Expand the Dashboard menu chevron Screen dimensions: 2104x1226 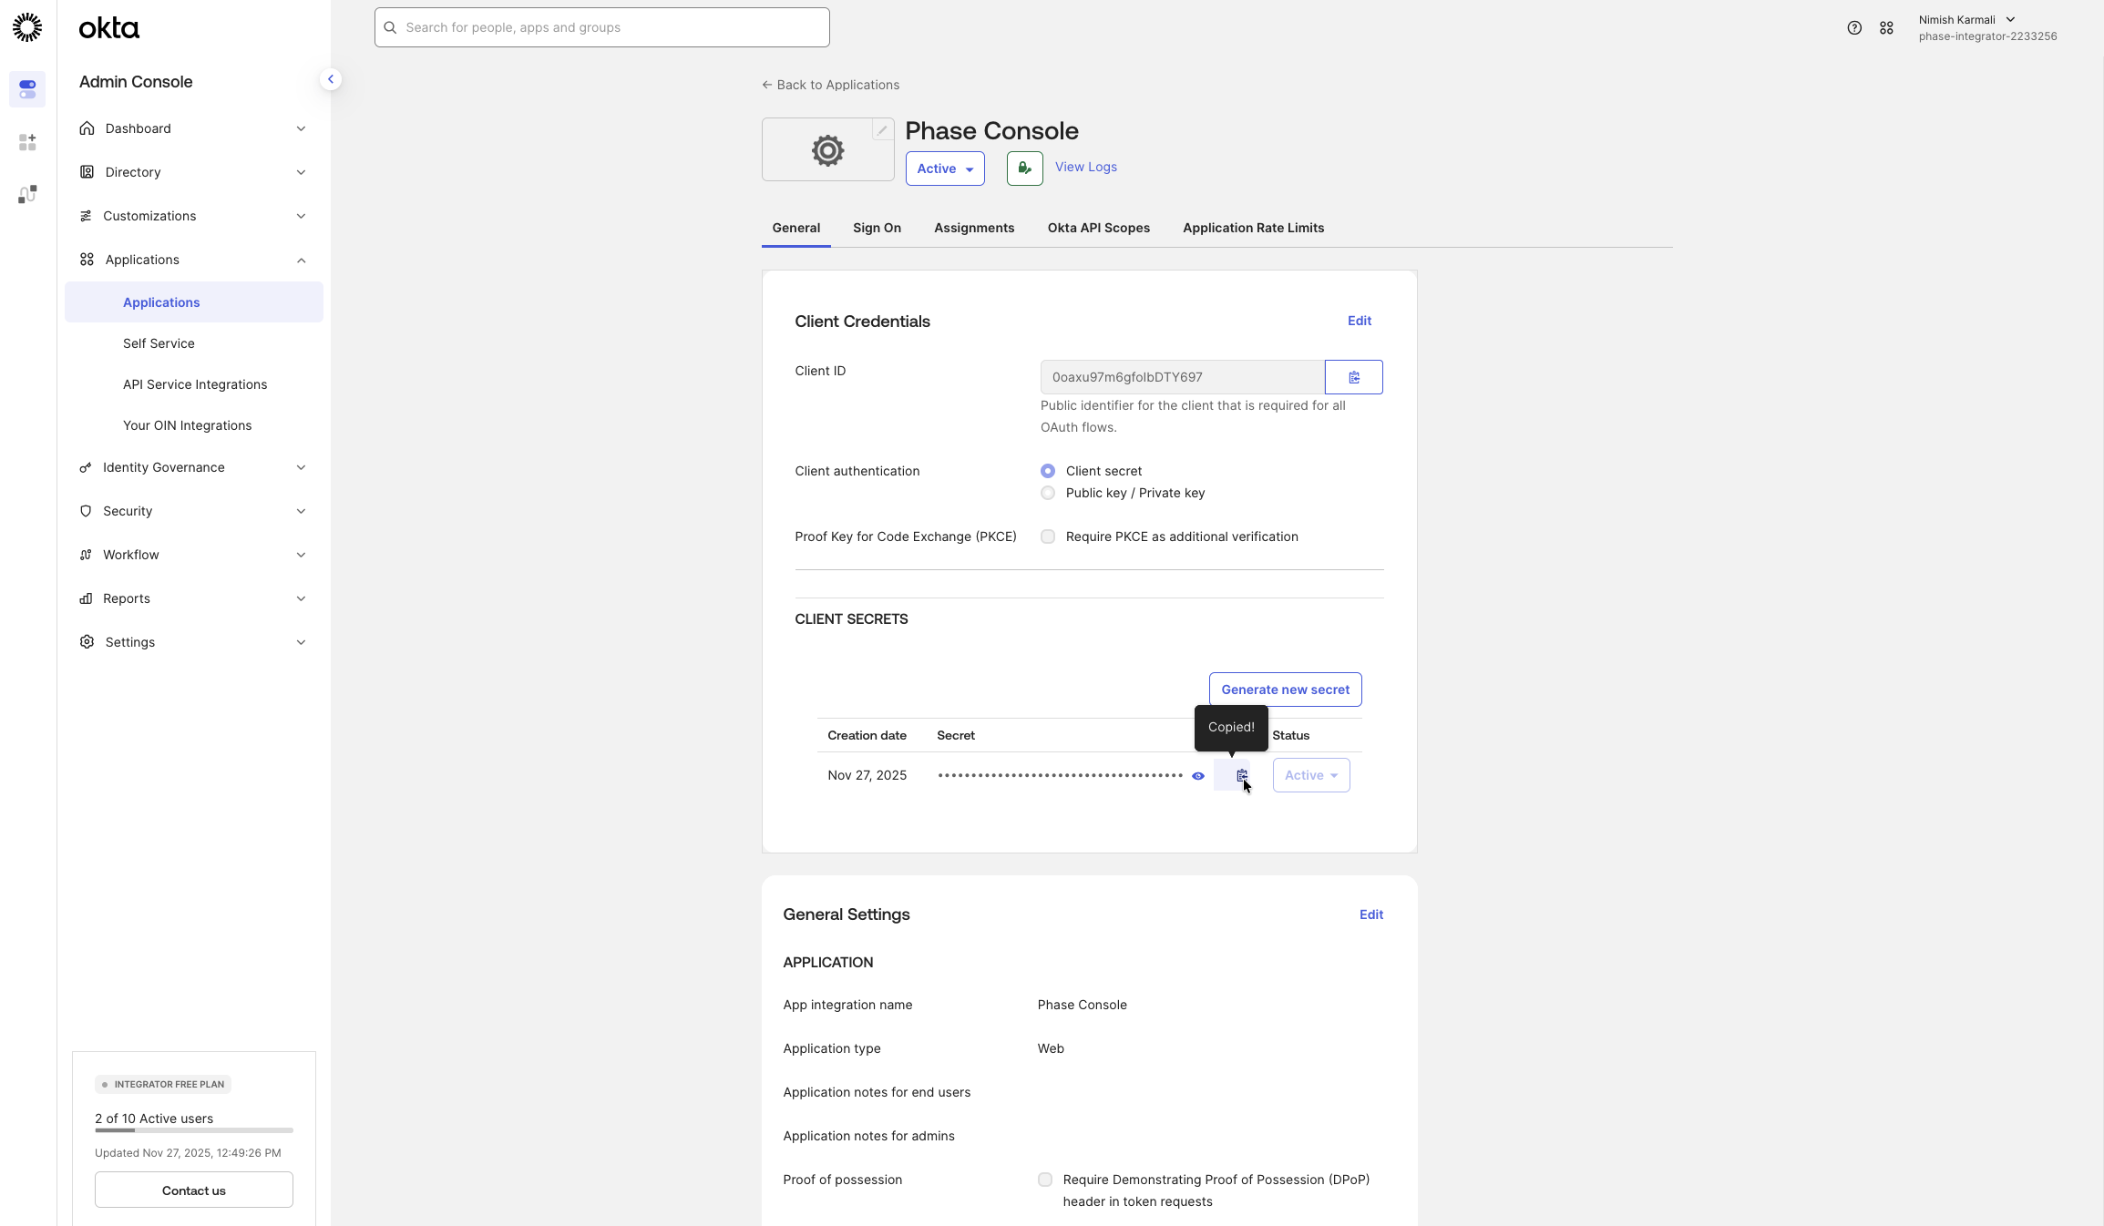(x=301, y=128)
